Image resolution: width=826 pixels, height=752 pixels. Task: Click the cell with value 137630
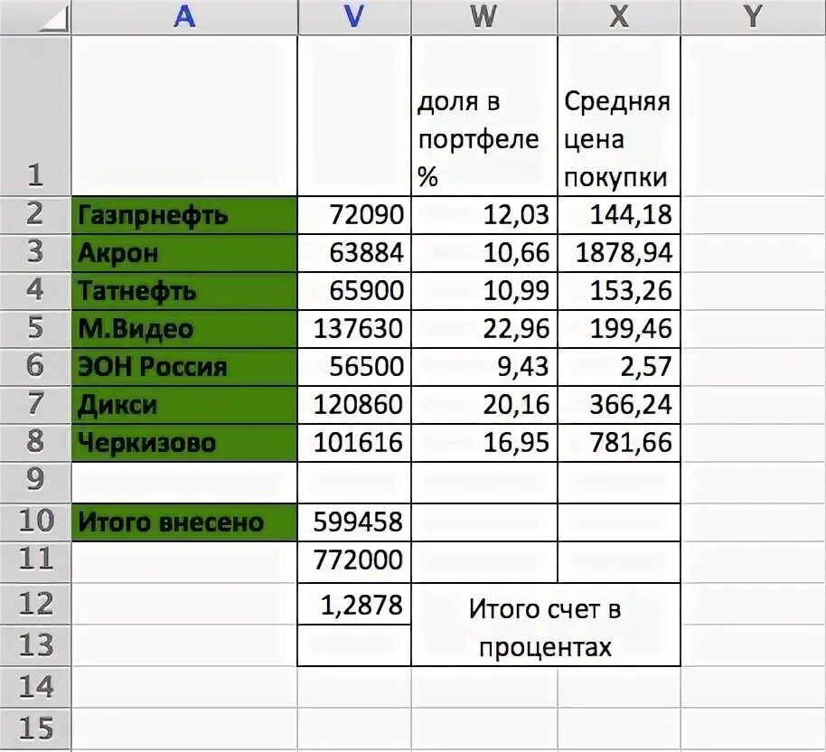354,328
